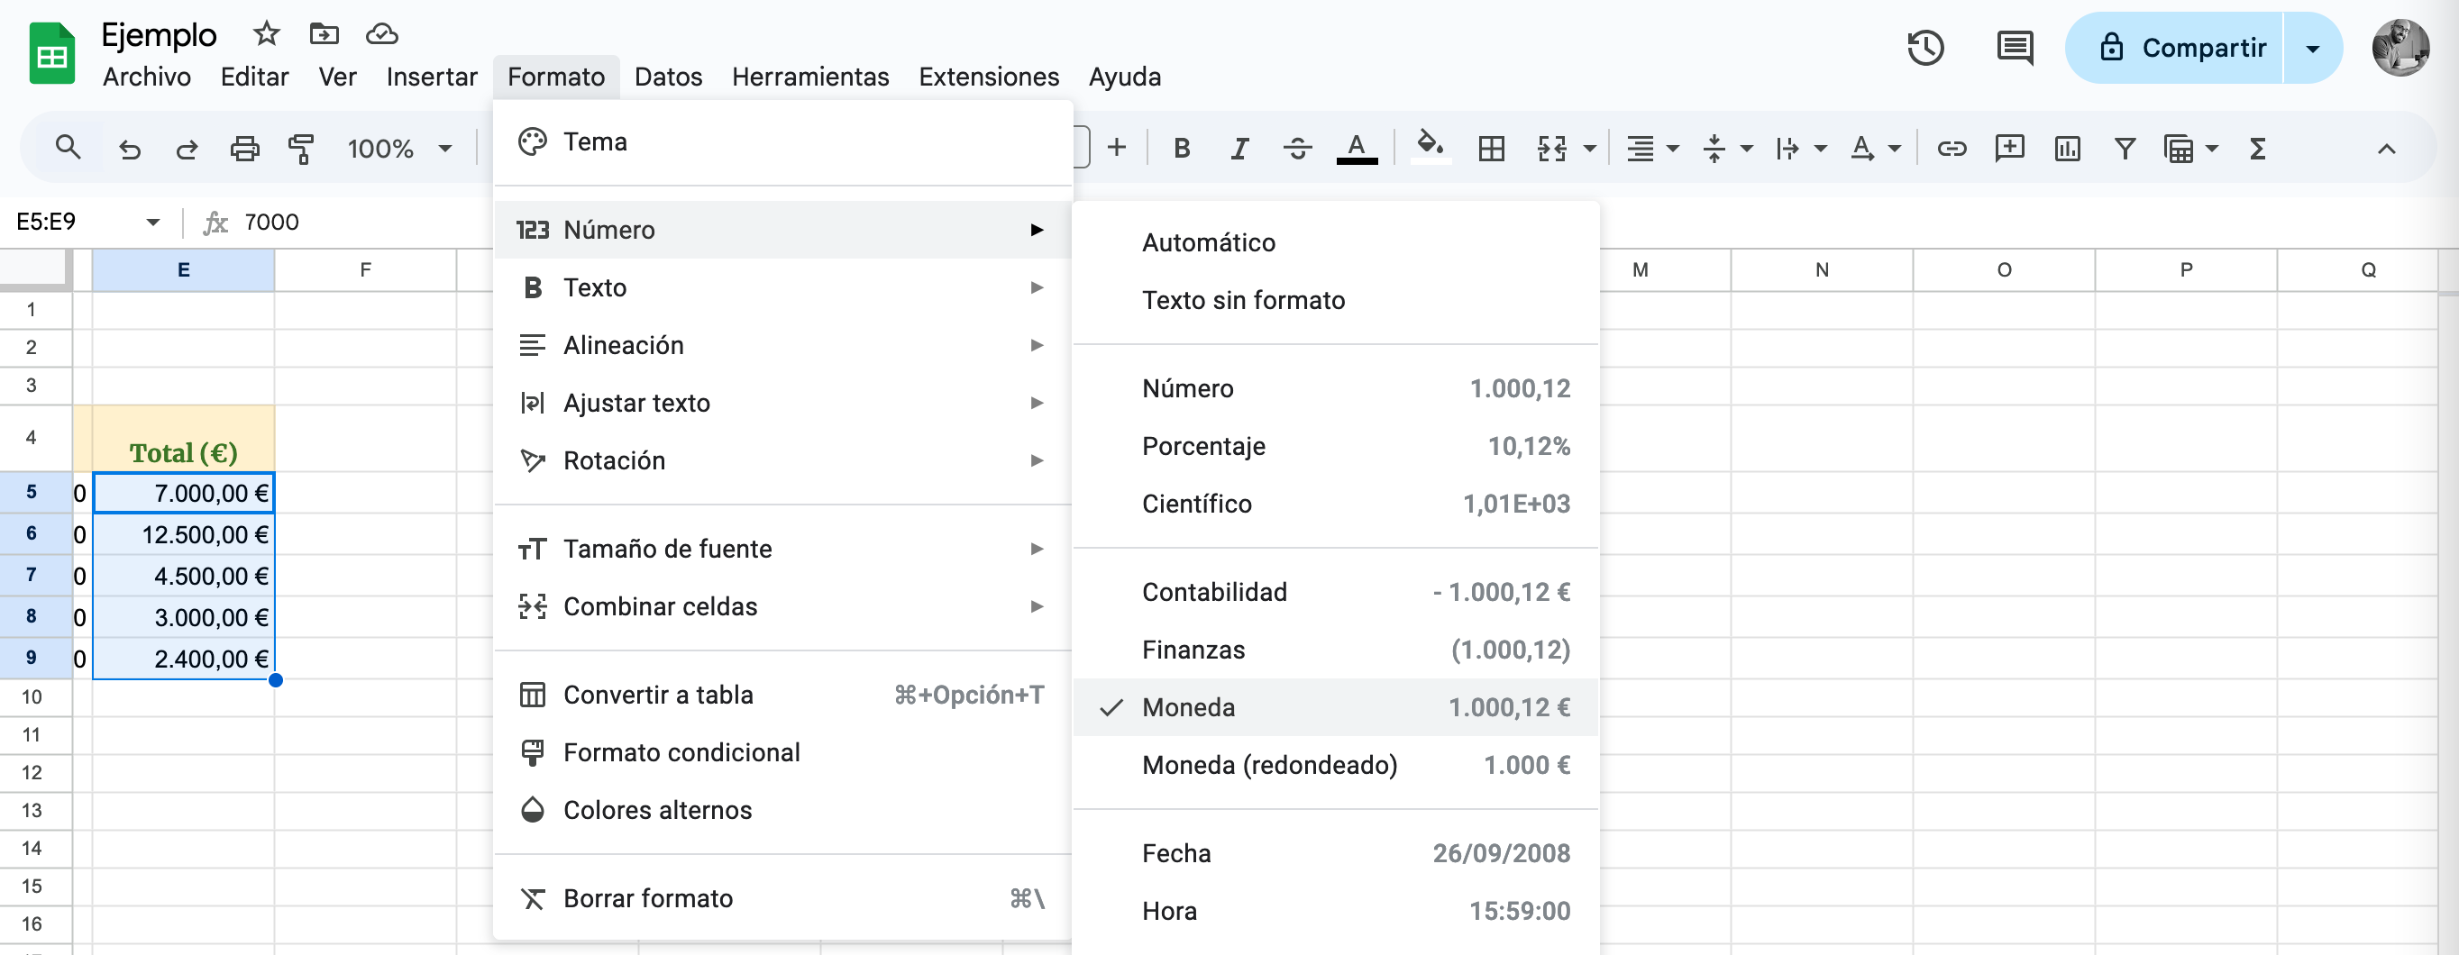Insert a link into the selection
2459x955 pixels.
1951,148
